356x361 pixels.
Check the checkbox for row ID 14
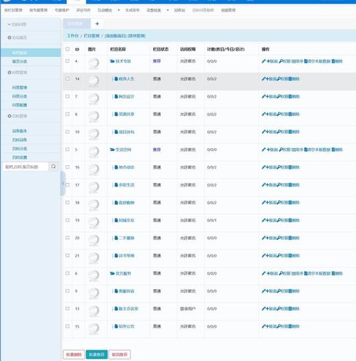[68, 78]
